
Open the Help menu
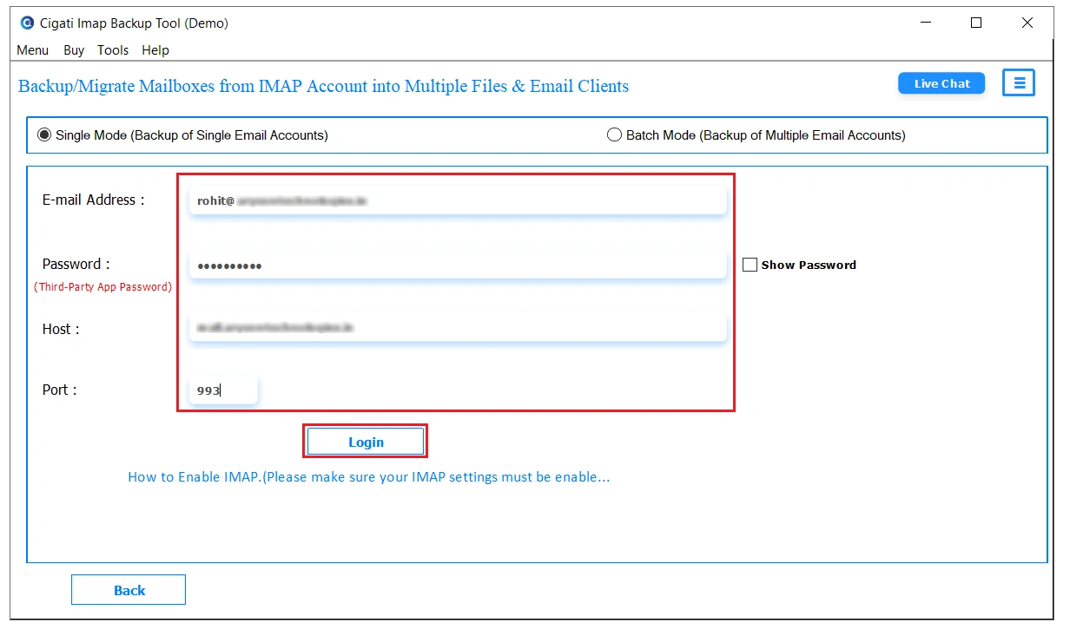pos(155,50)
